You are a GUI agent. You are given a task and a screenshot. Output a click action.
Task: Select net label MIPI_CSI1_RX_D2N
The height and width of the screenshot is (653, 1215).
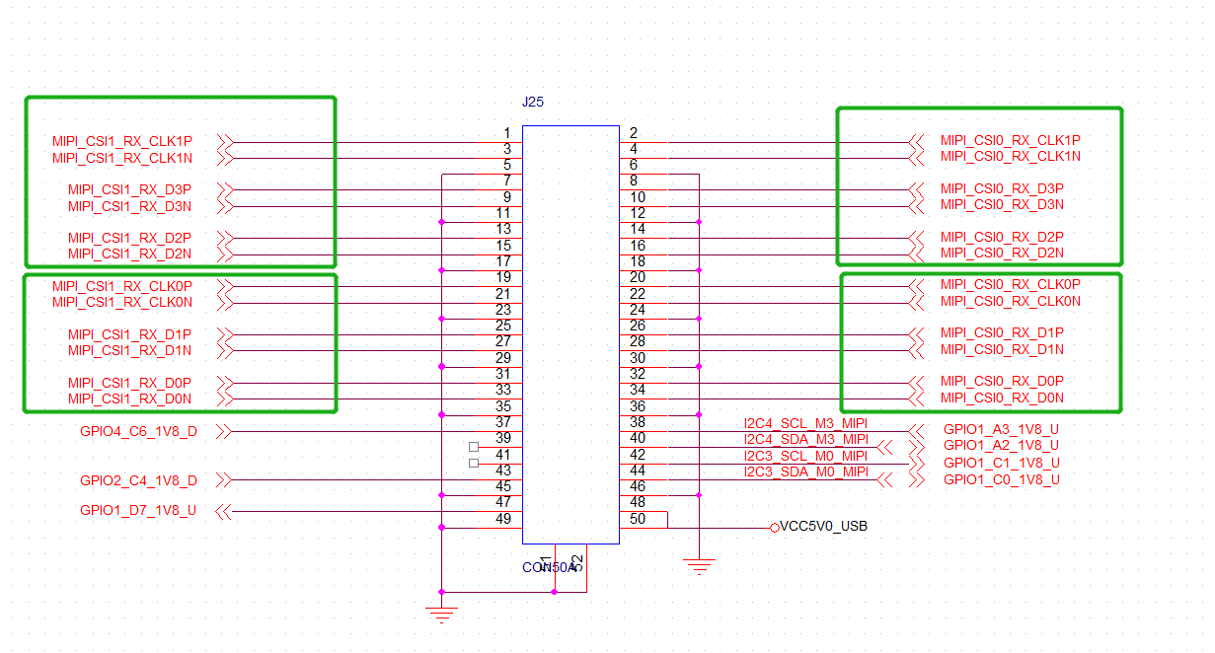[130, 254]
